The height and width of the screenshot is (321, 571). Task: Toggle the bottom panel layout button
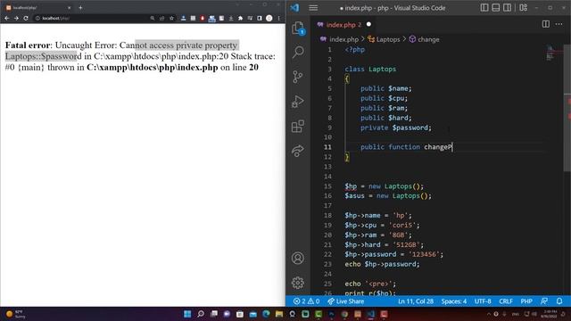point(496,8)
